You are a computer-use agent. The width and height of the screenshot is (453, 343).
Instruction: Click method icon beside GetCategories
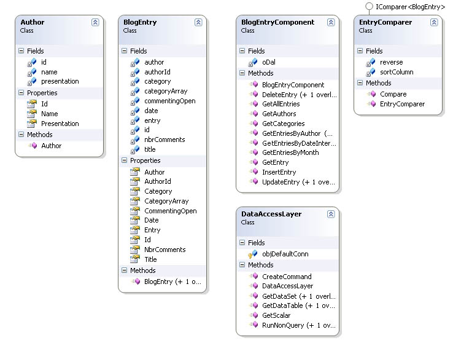tap(254, 124)
